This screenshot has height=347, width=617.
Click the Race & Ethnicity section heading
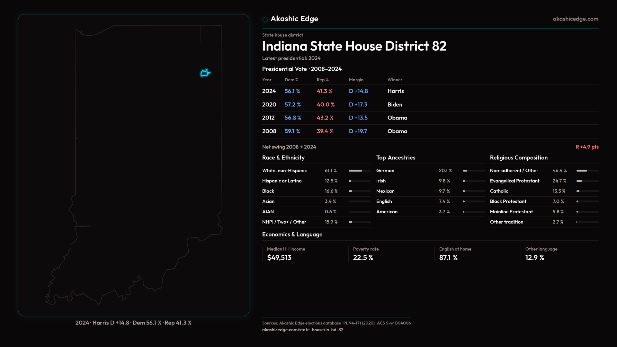coord(283,158)
